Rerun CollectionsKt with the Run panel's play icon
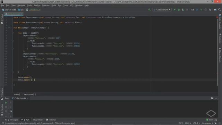 click(x=6, y=103)
